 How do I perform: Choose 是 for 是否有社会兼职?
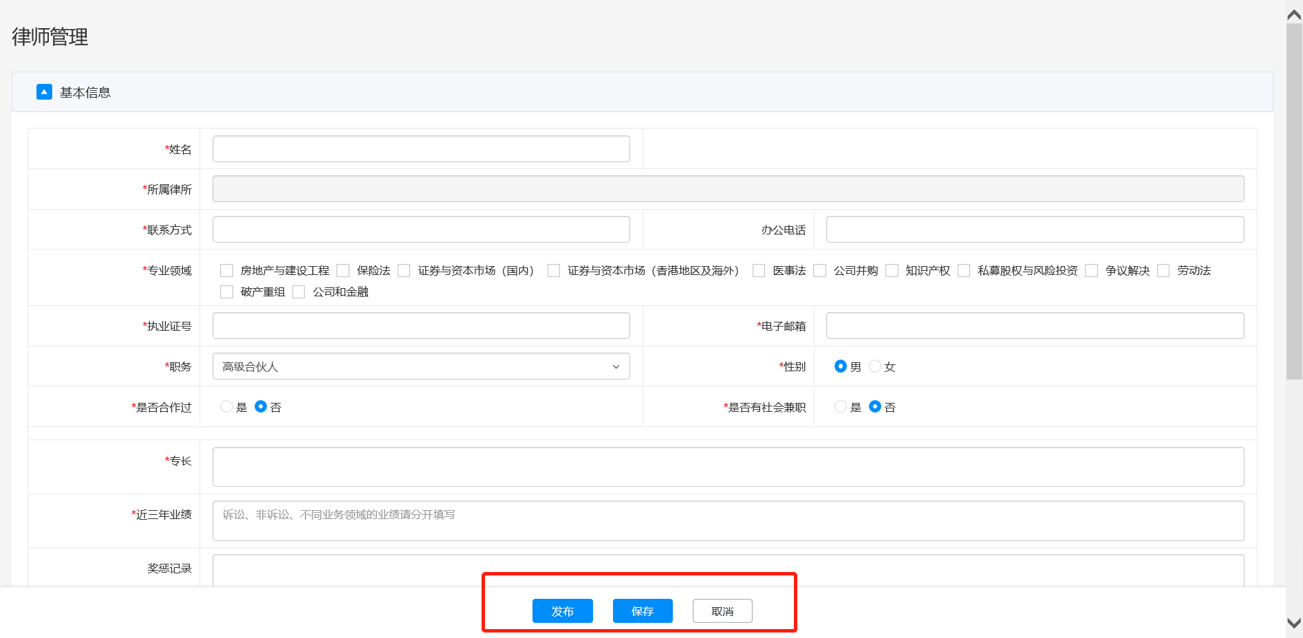(x=840, y=407)
